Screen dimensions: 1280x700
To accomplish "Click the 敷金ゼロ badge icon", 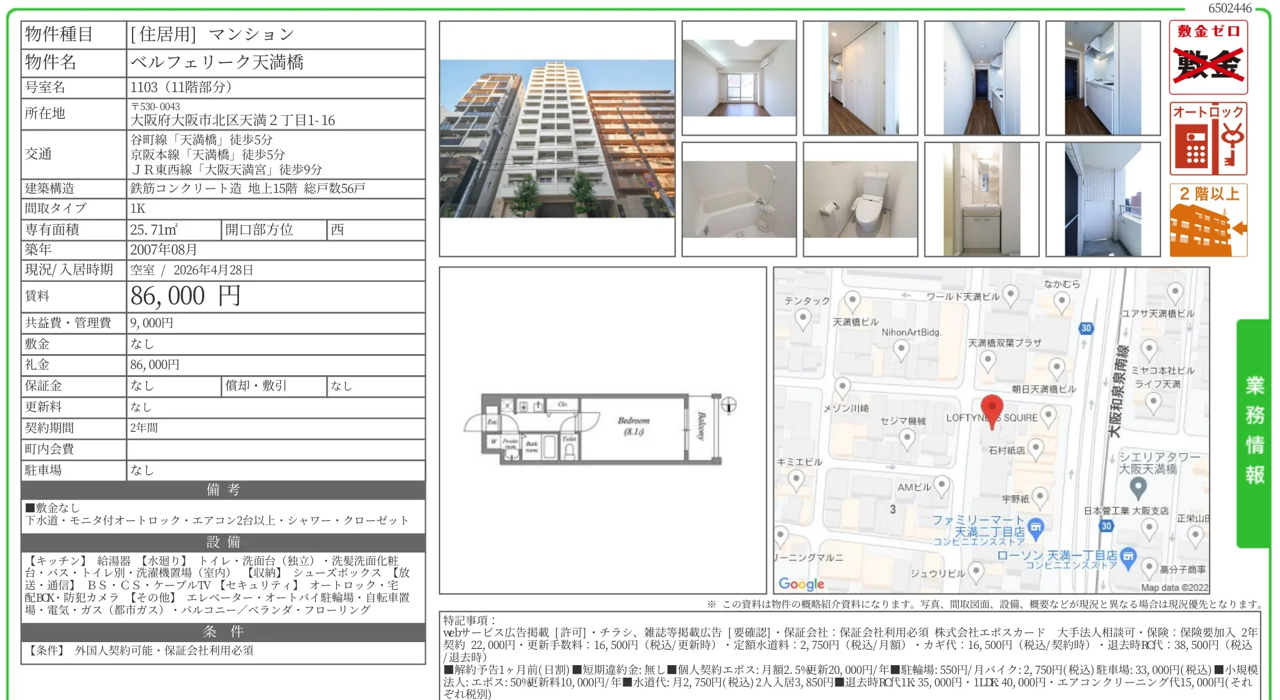I will click(x=1208, y=57).
